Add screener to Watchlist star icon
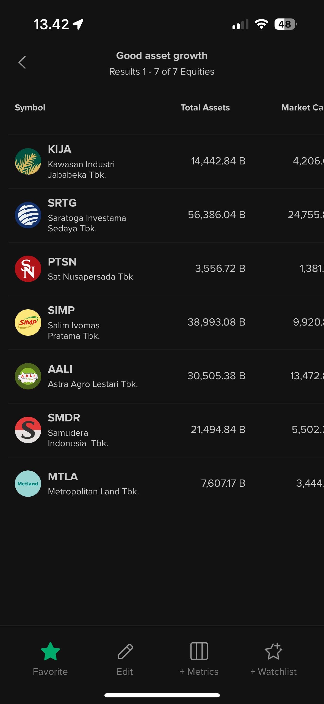324x704 pixels. [273, 651]
